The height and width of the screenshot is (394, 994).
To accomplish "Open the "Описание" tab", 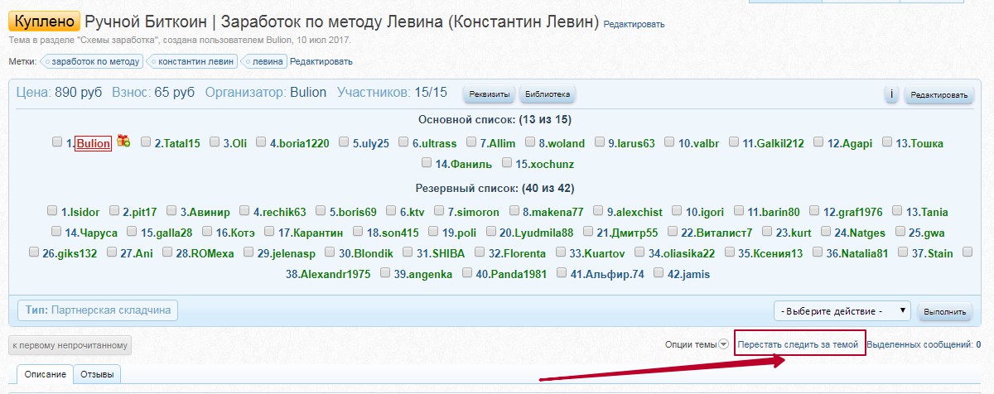I will pos(45,375).
